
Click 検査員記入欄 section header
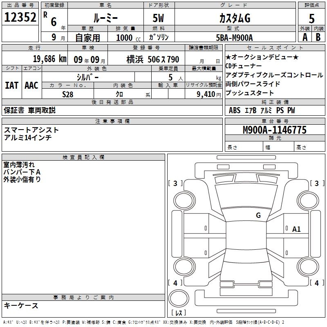click(x=83, y=157)
